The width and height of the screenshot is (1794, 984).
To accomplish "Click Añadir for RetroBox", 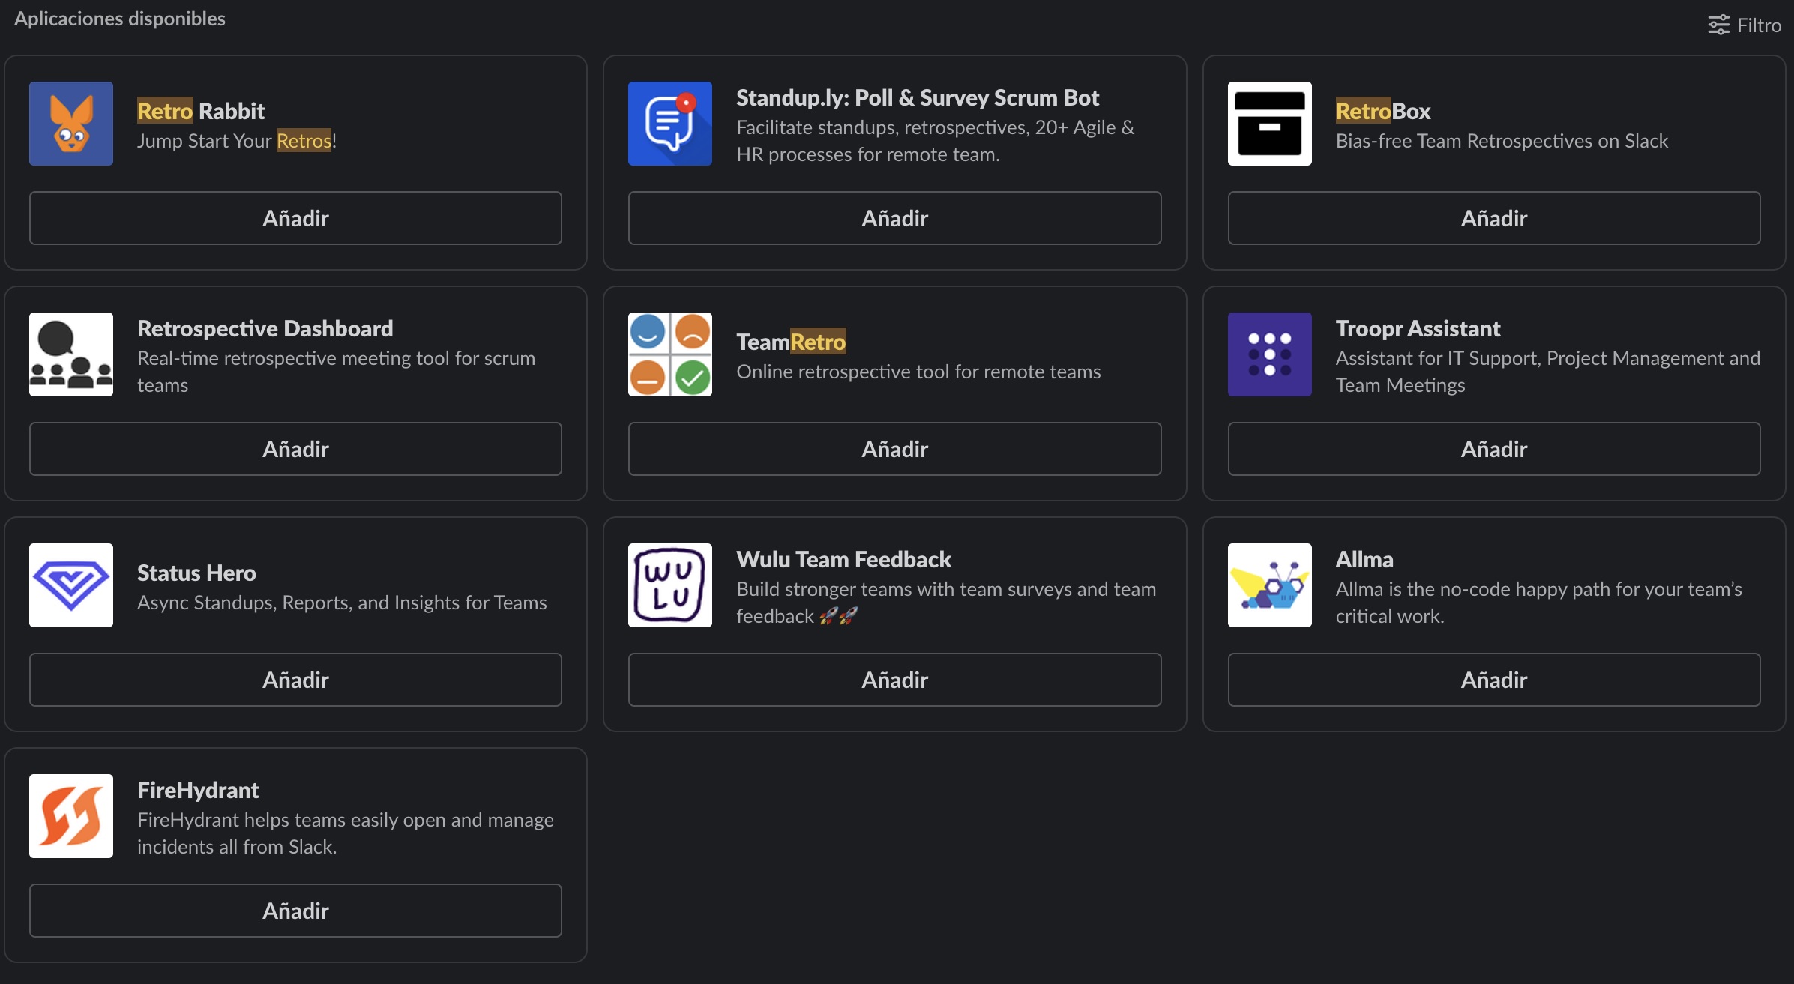I will click(x=1494, y=218).
